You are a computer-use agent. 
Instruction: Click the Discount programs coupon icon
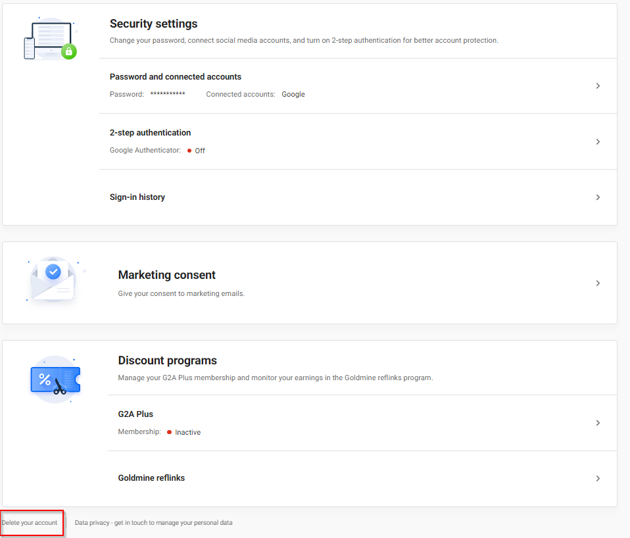(x=55, y=379)
